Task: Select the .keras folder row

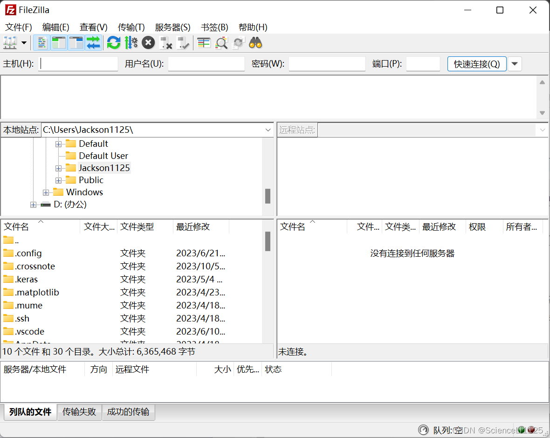Action: click(x=131, y=279)
